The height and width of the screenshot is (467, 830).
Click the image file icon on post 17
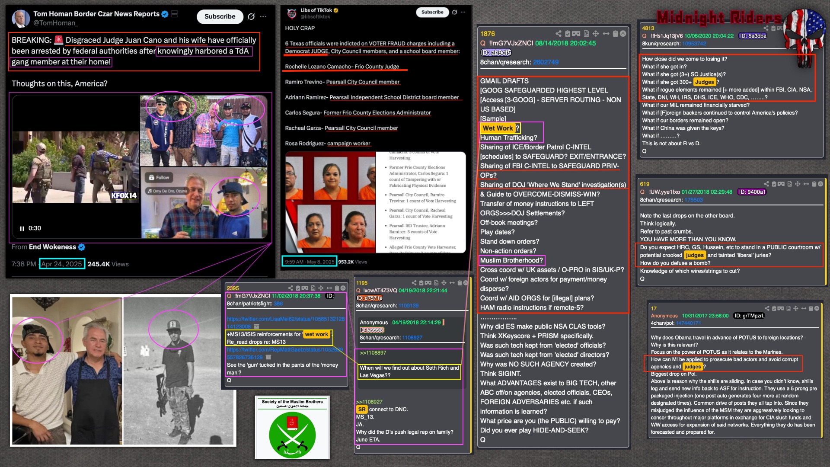click(788, 308)
